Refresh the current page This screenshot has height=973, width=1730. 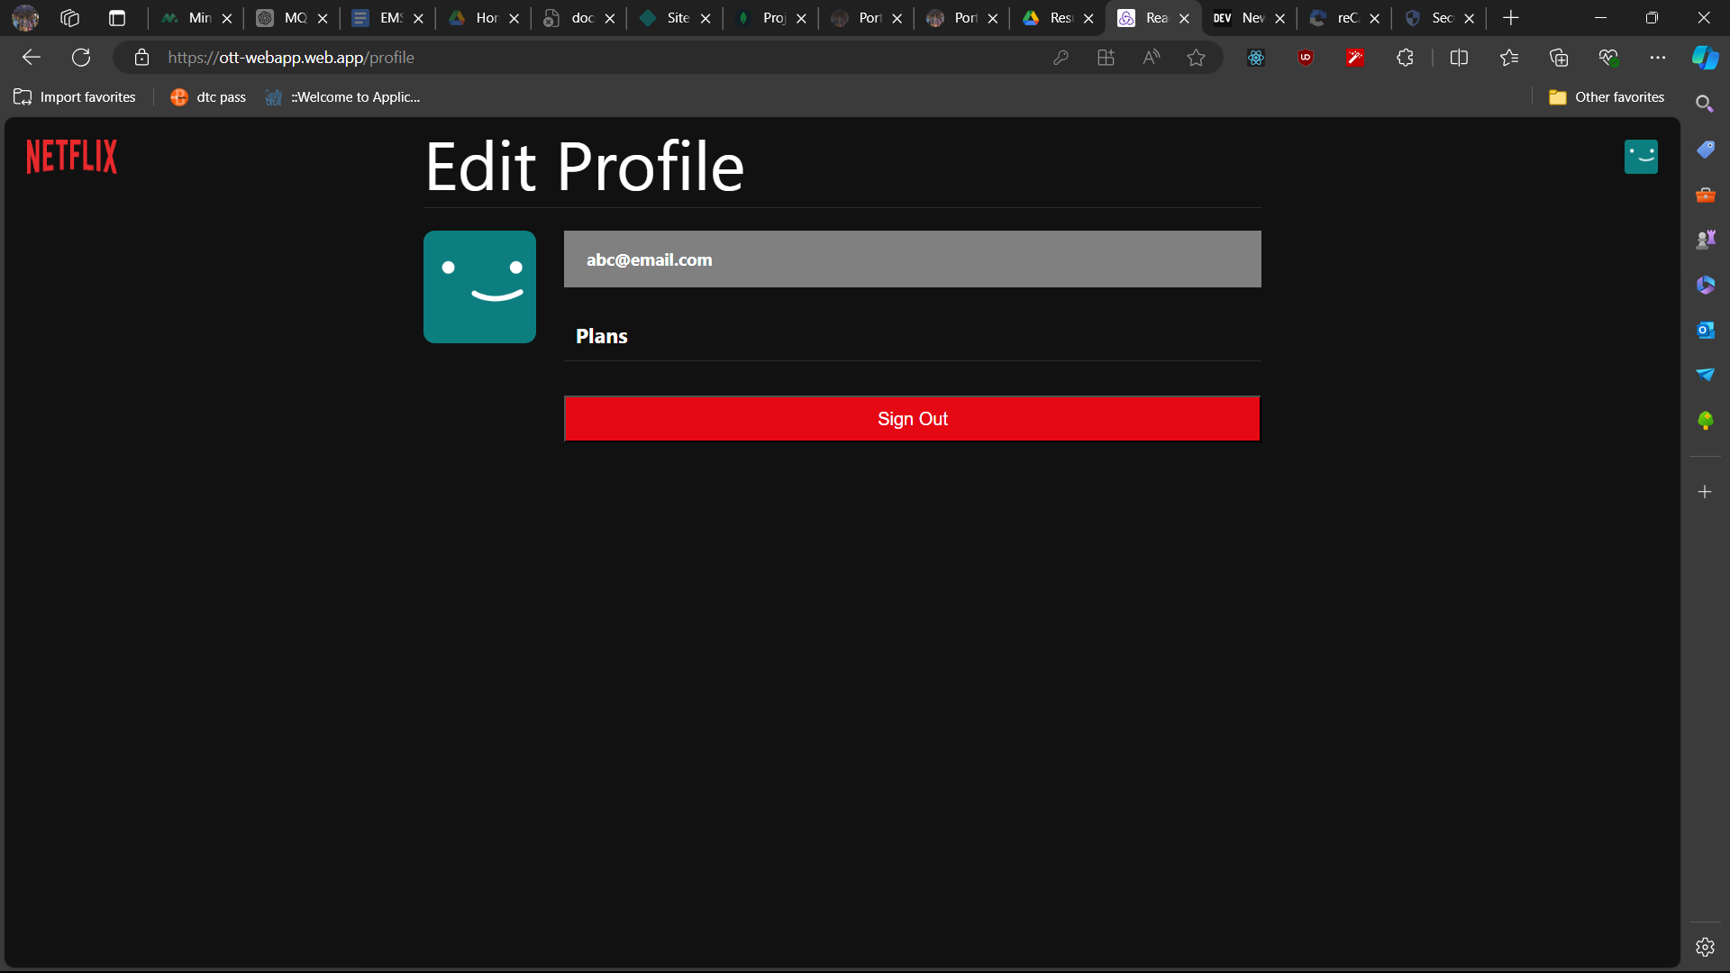[81, 58]
